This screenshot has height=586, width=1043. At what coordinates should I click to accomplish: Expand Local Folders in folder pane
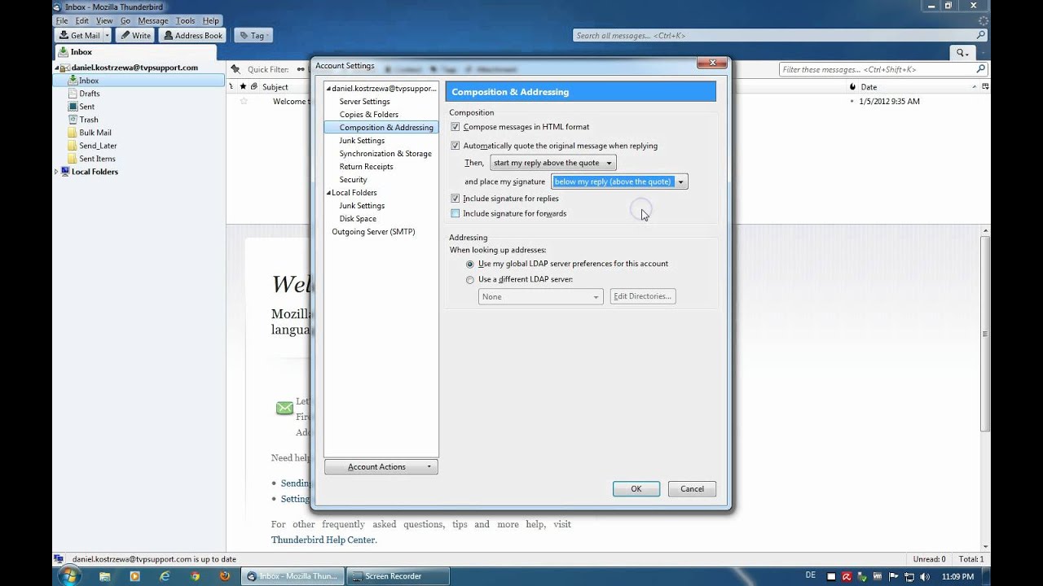tap(56, 172)
